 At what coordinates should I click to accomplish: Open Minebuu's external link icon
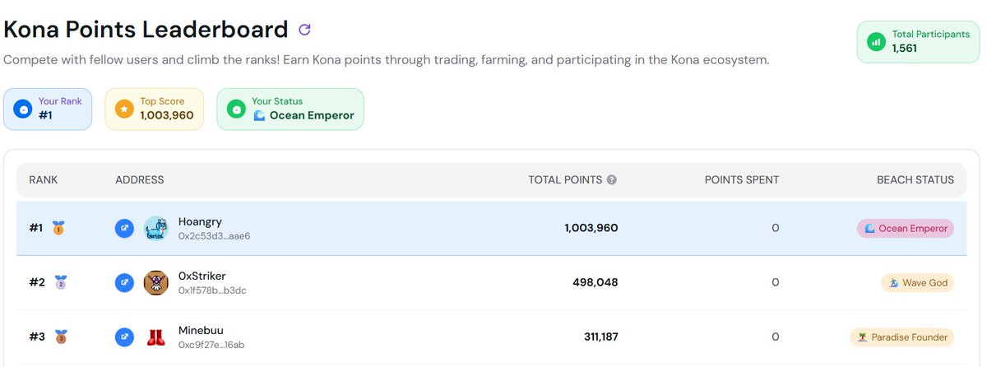(124, 337)
